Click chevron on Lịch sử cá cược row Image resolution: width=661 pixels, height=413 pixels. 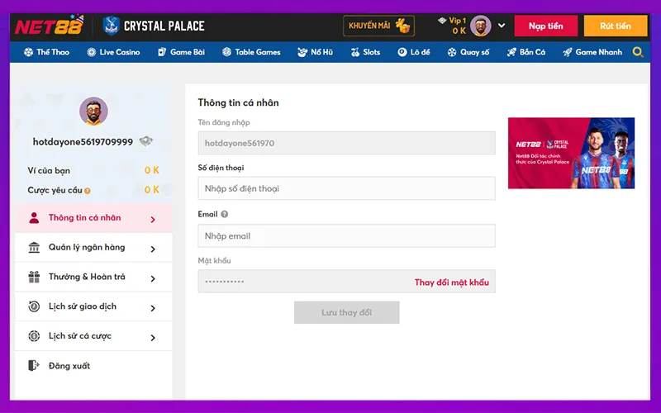click(x=153, y=338)
